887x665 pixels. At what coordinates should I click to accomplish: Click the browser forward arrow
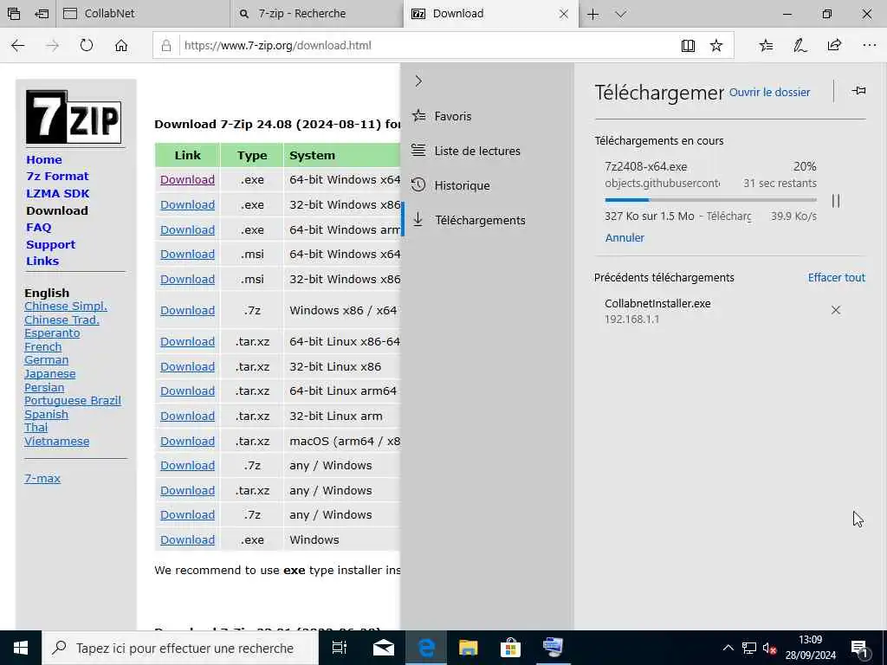tap(52, 45)
